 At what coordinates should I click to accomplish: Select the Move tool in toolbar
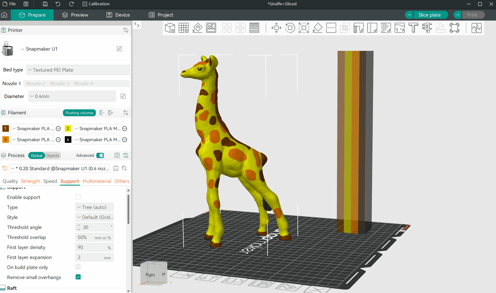(x=276, y=28)
